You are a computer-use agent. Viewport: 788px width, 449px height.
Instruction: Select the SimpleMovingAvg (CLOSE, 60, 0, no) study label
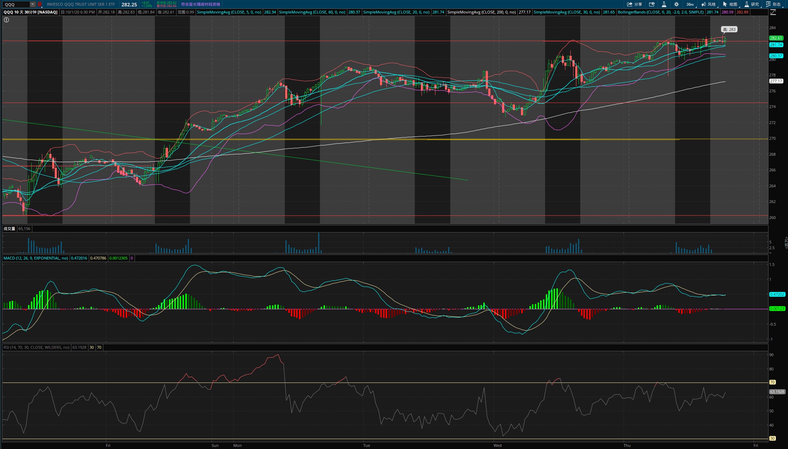pyautogui.click(x=312, y=12)
